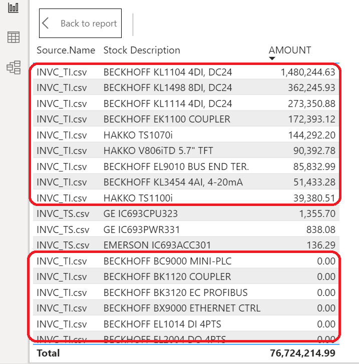
Task: Select amount 1,355.70
Action: point(317,214)
